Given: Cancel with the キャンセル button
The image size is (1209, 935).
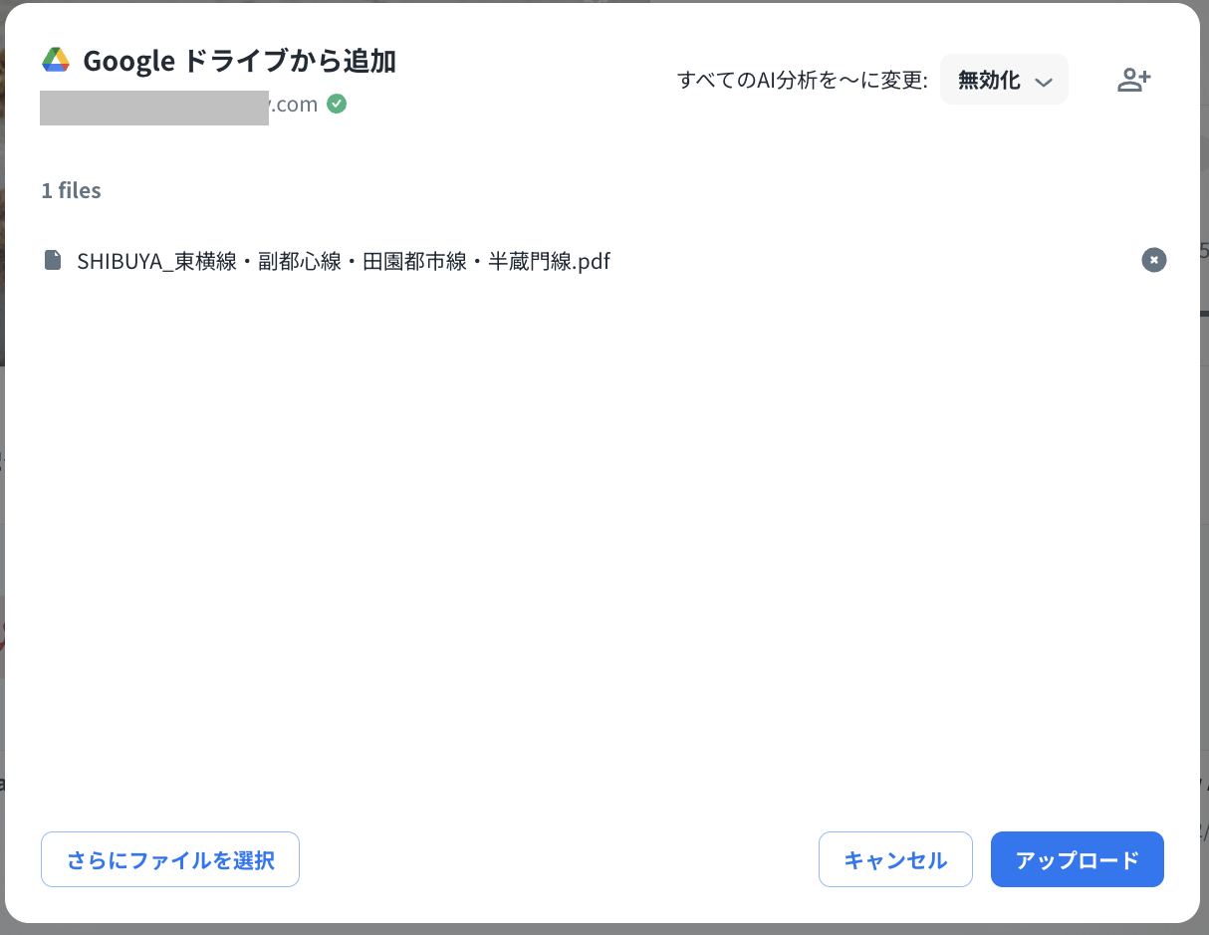Looking at the screenshot, I should 894,859.
